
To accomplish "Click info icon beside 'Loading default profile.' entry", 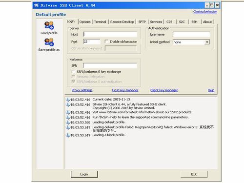I will [68, 122].
